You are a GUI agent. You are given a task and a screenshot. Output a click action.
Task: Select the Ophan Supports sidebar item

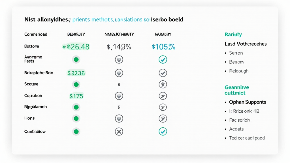(248, 102)
